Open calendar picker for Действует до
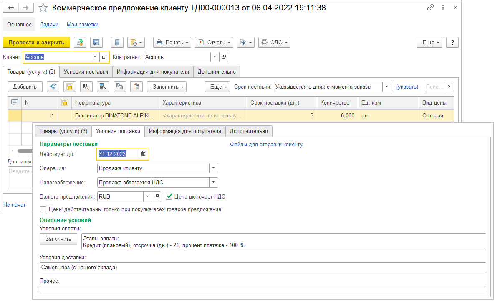495x301 pixels. click(x=143, y=154)
